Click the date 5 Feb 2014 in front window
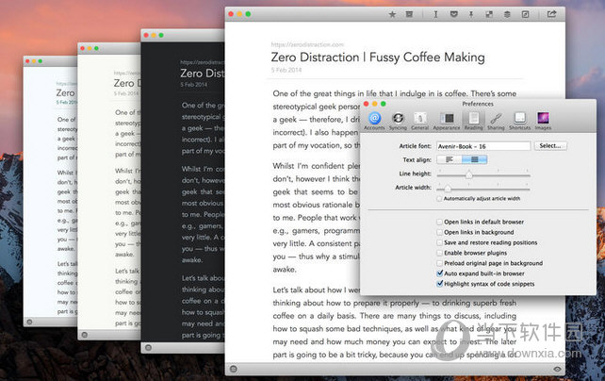605x381 pixels. [286, 70]
